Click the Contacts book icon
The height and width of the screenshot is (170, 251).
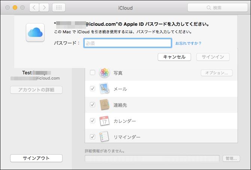(x=105, y=105)
